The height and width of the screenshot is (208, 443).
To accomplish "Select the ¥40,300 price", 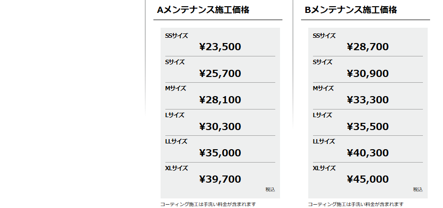I will pos(367,153).
